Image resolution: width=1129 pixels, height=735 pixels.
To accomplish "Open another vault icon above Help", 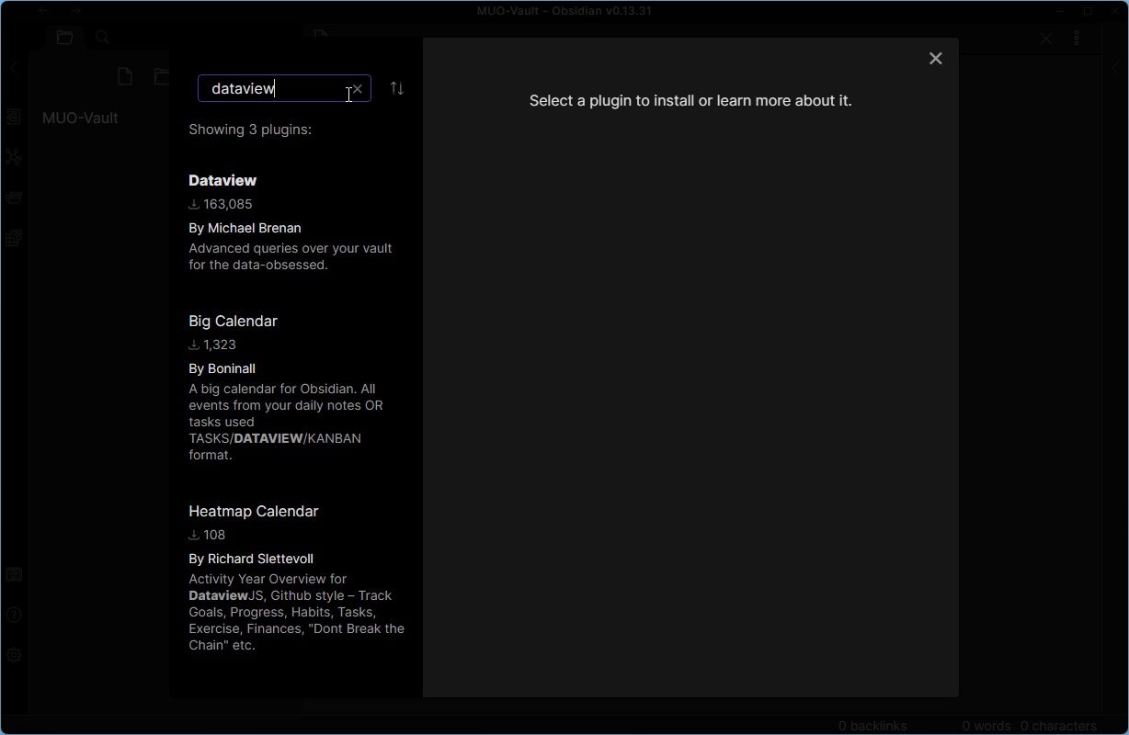I will (13, 574).
